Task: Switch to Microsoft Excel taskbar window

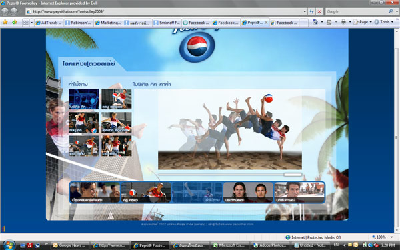Action: (x=231, y=245)
